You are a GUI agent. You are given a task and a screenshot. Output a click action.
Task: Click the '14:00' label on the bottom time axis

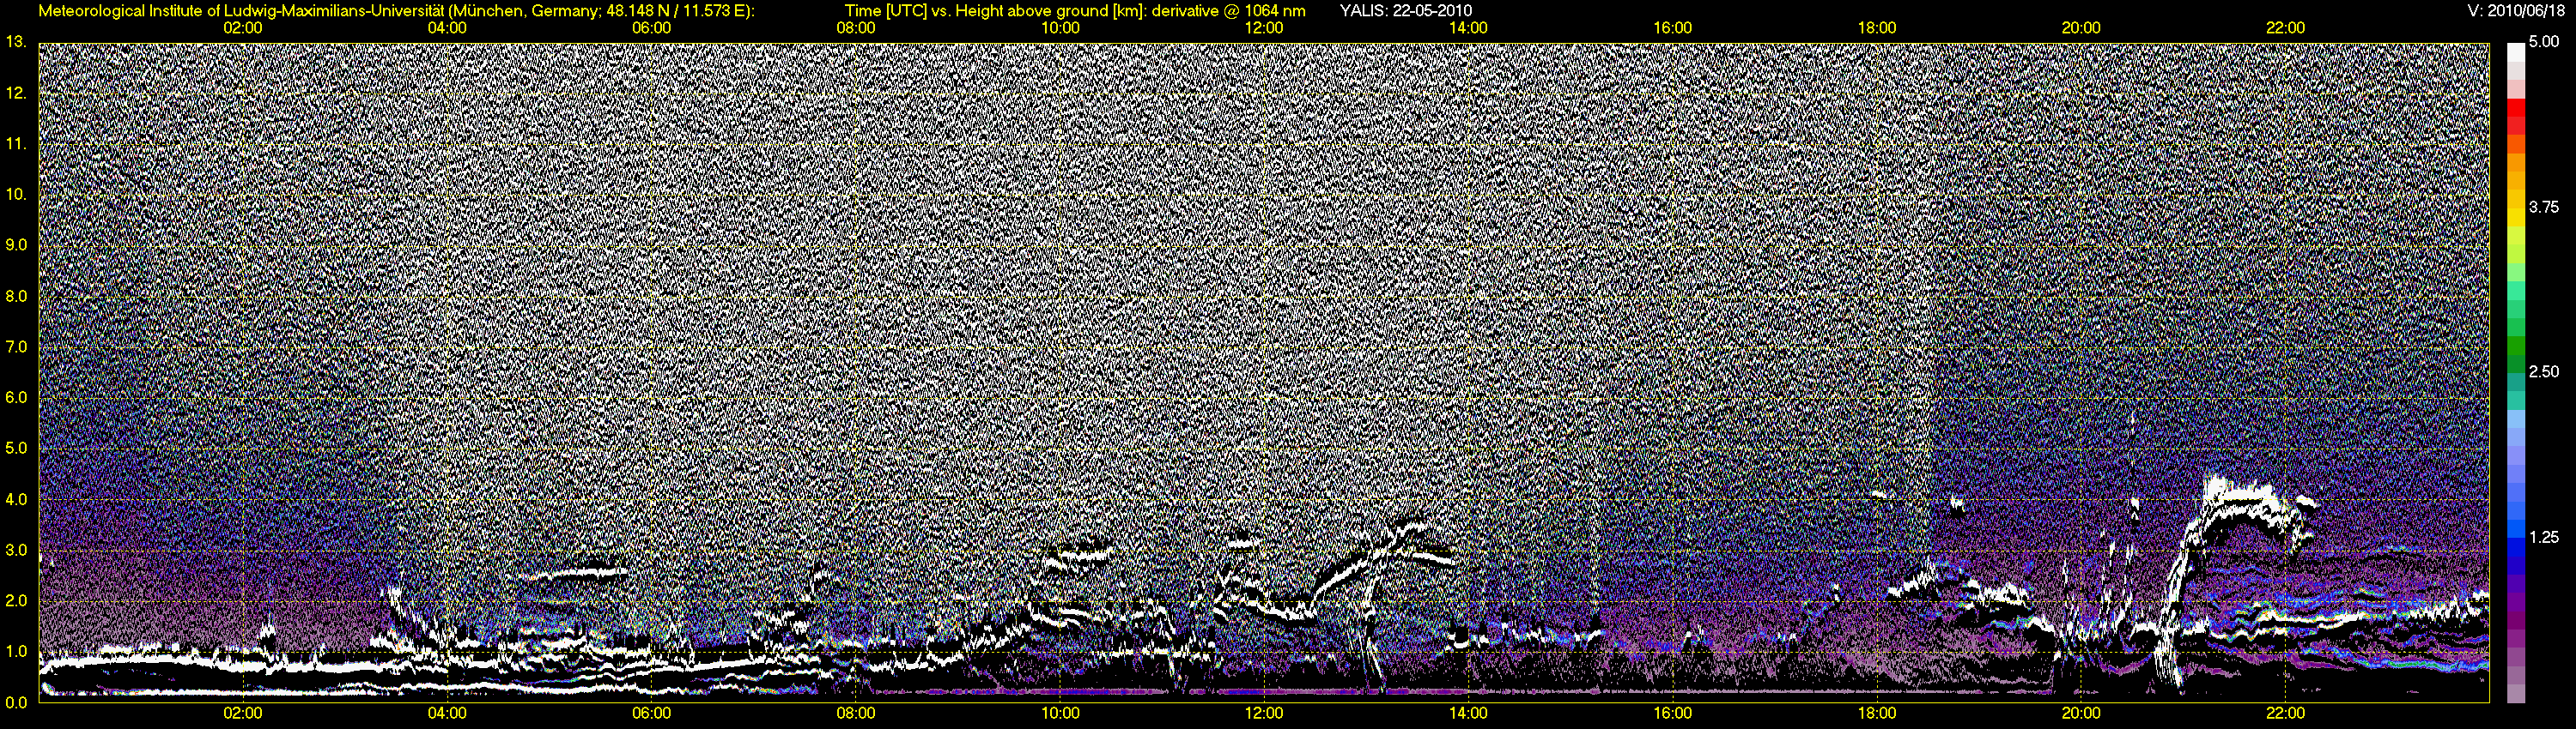(x=1468, y=713)
